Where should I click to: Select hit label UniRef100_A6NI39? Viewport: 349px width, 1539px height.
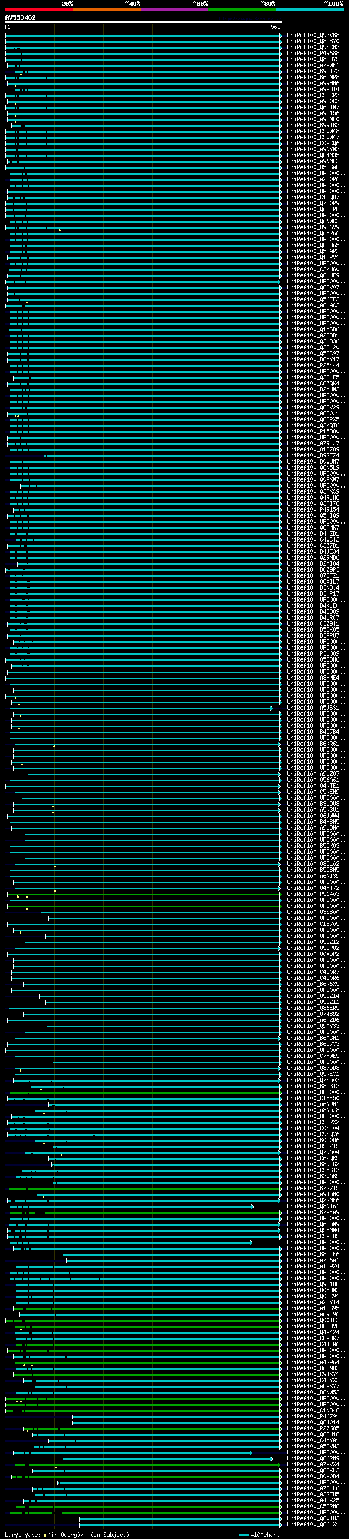pos(313,876)
